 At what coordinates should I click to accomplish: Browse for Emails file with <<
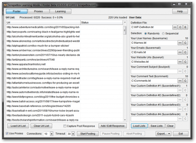tap(180, 52)
